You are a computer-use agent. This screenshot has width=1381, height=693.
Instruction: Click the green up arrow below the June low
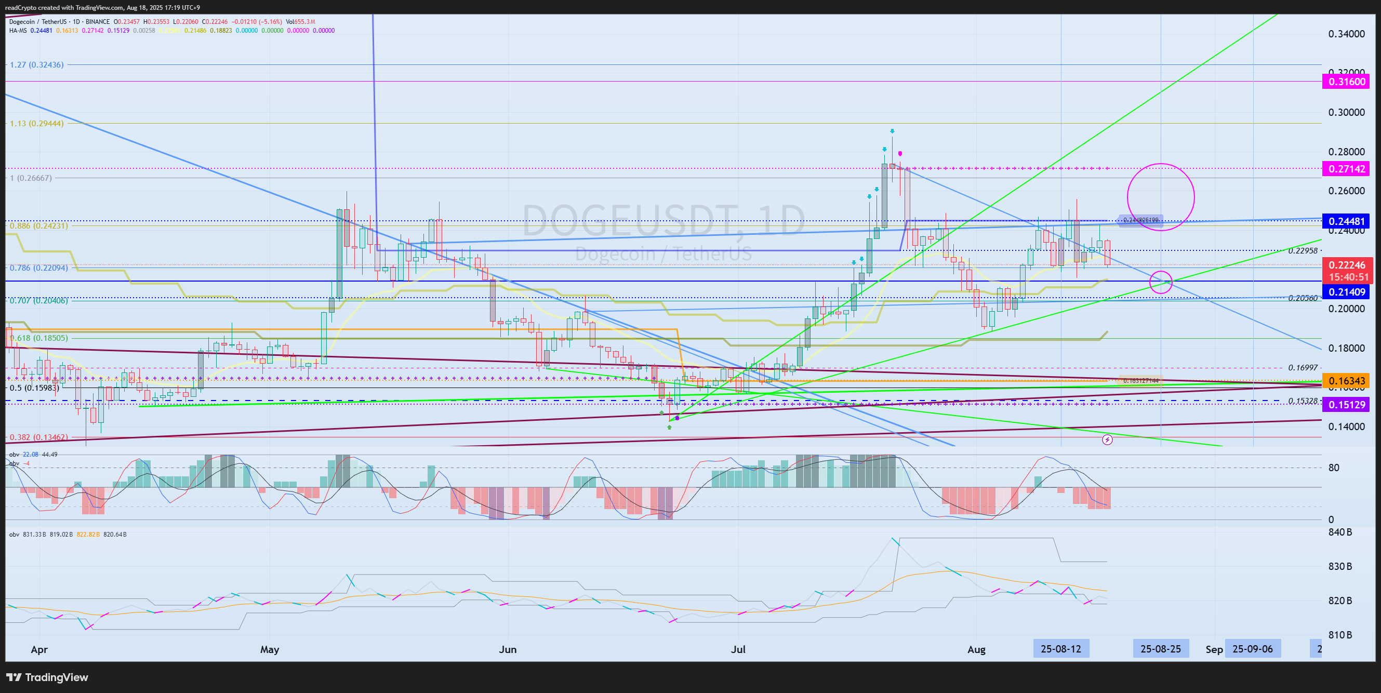pyautogui.click(x=669, y=427)
